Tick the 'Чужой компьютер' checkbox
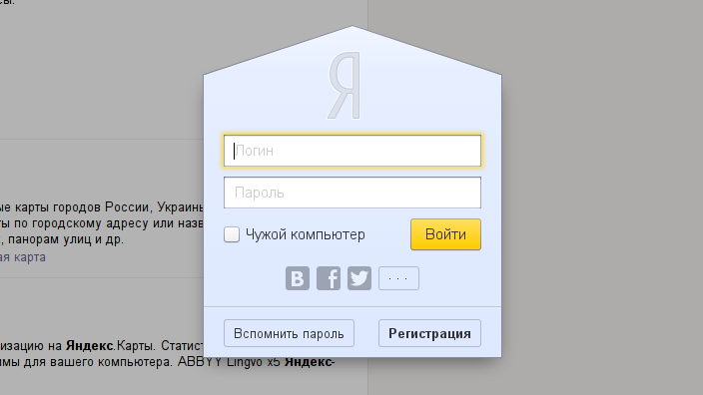703x395 pixels. click(x=232, y=234)
